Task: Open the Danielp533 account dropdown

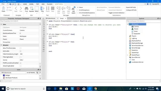Action: tap(156, 4)
